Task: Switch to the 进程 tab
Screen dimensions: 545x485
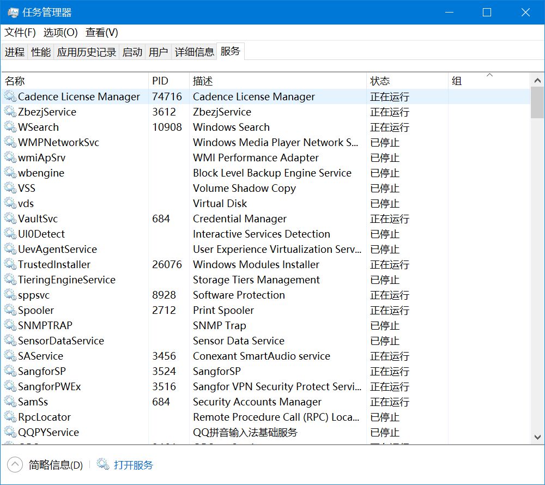Action: (15, 52)
